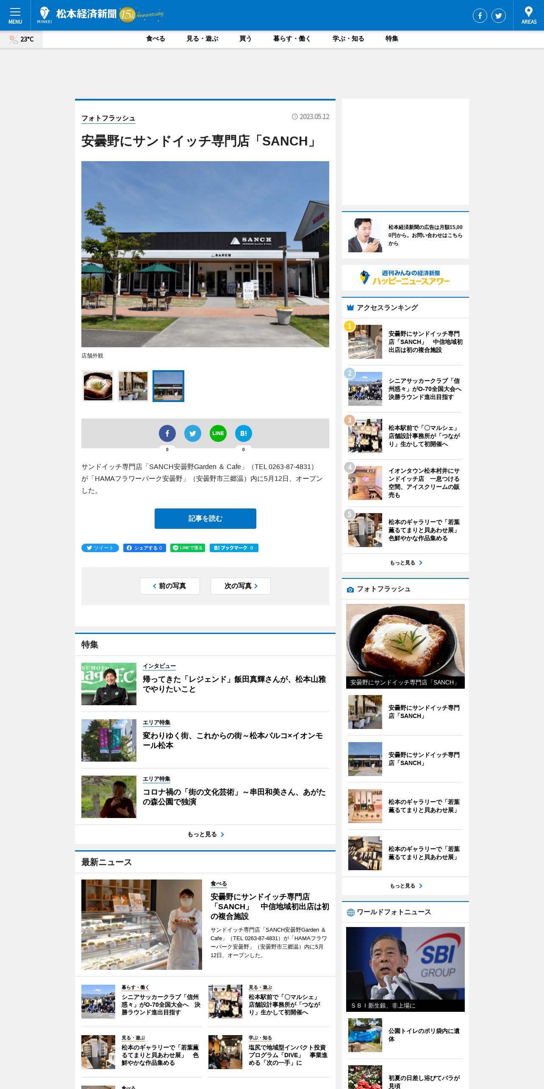Click the LINEで送る button

[188, 548]
